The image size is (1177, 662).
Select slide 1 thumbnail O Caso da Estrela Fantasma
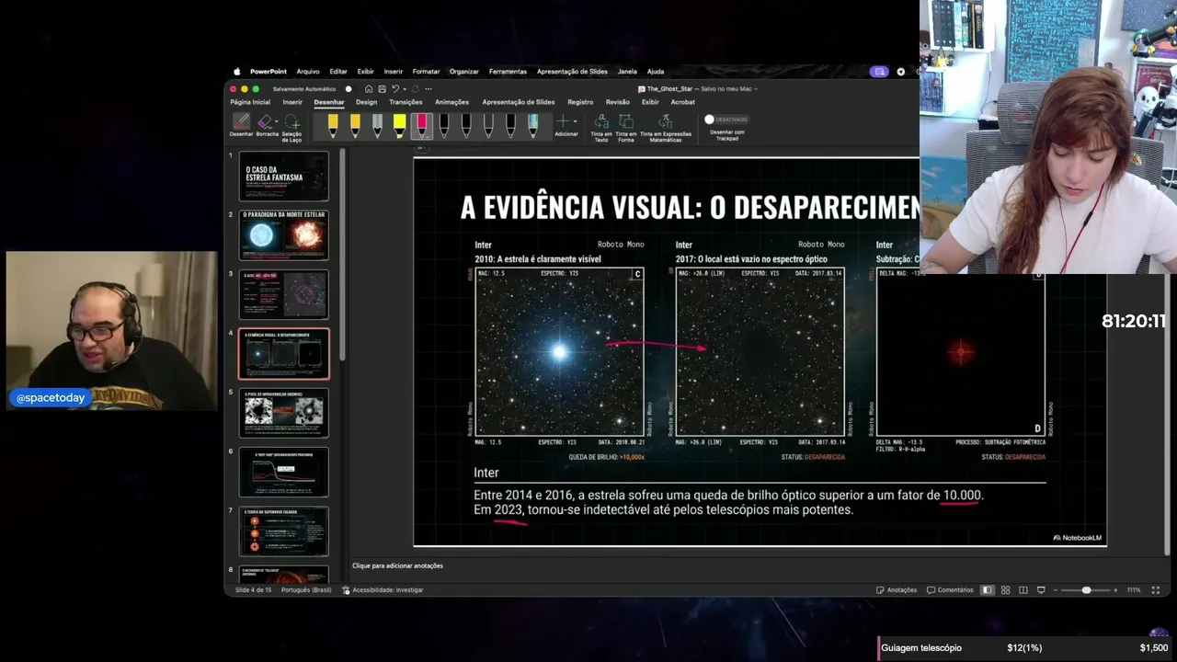[283, 176]
